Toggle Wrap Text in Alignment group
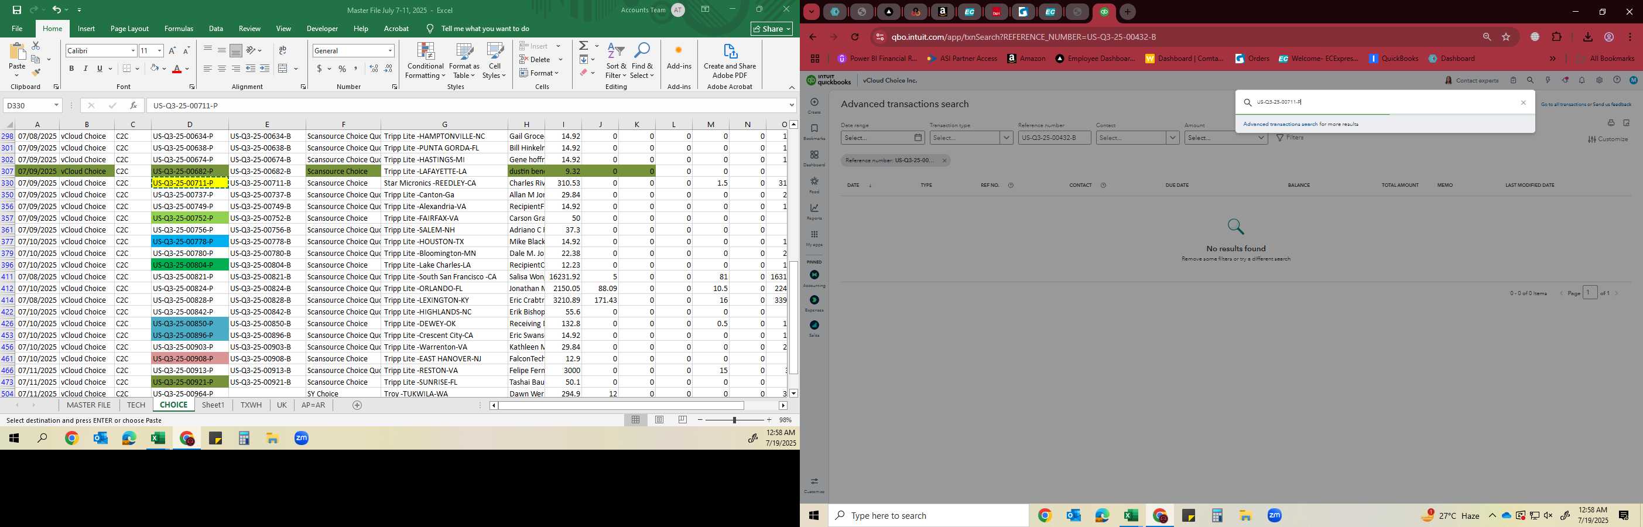The width and height of the screenshot is (1643, 527). click(x=283, y=51)
